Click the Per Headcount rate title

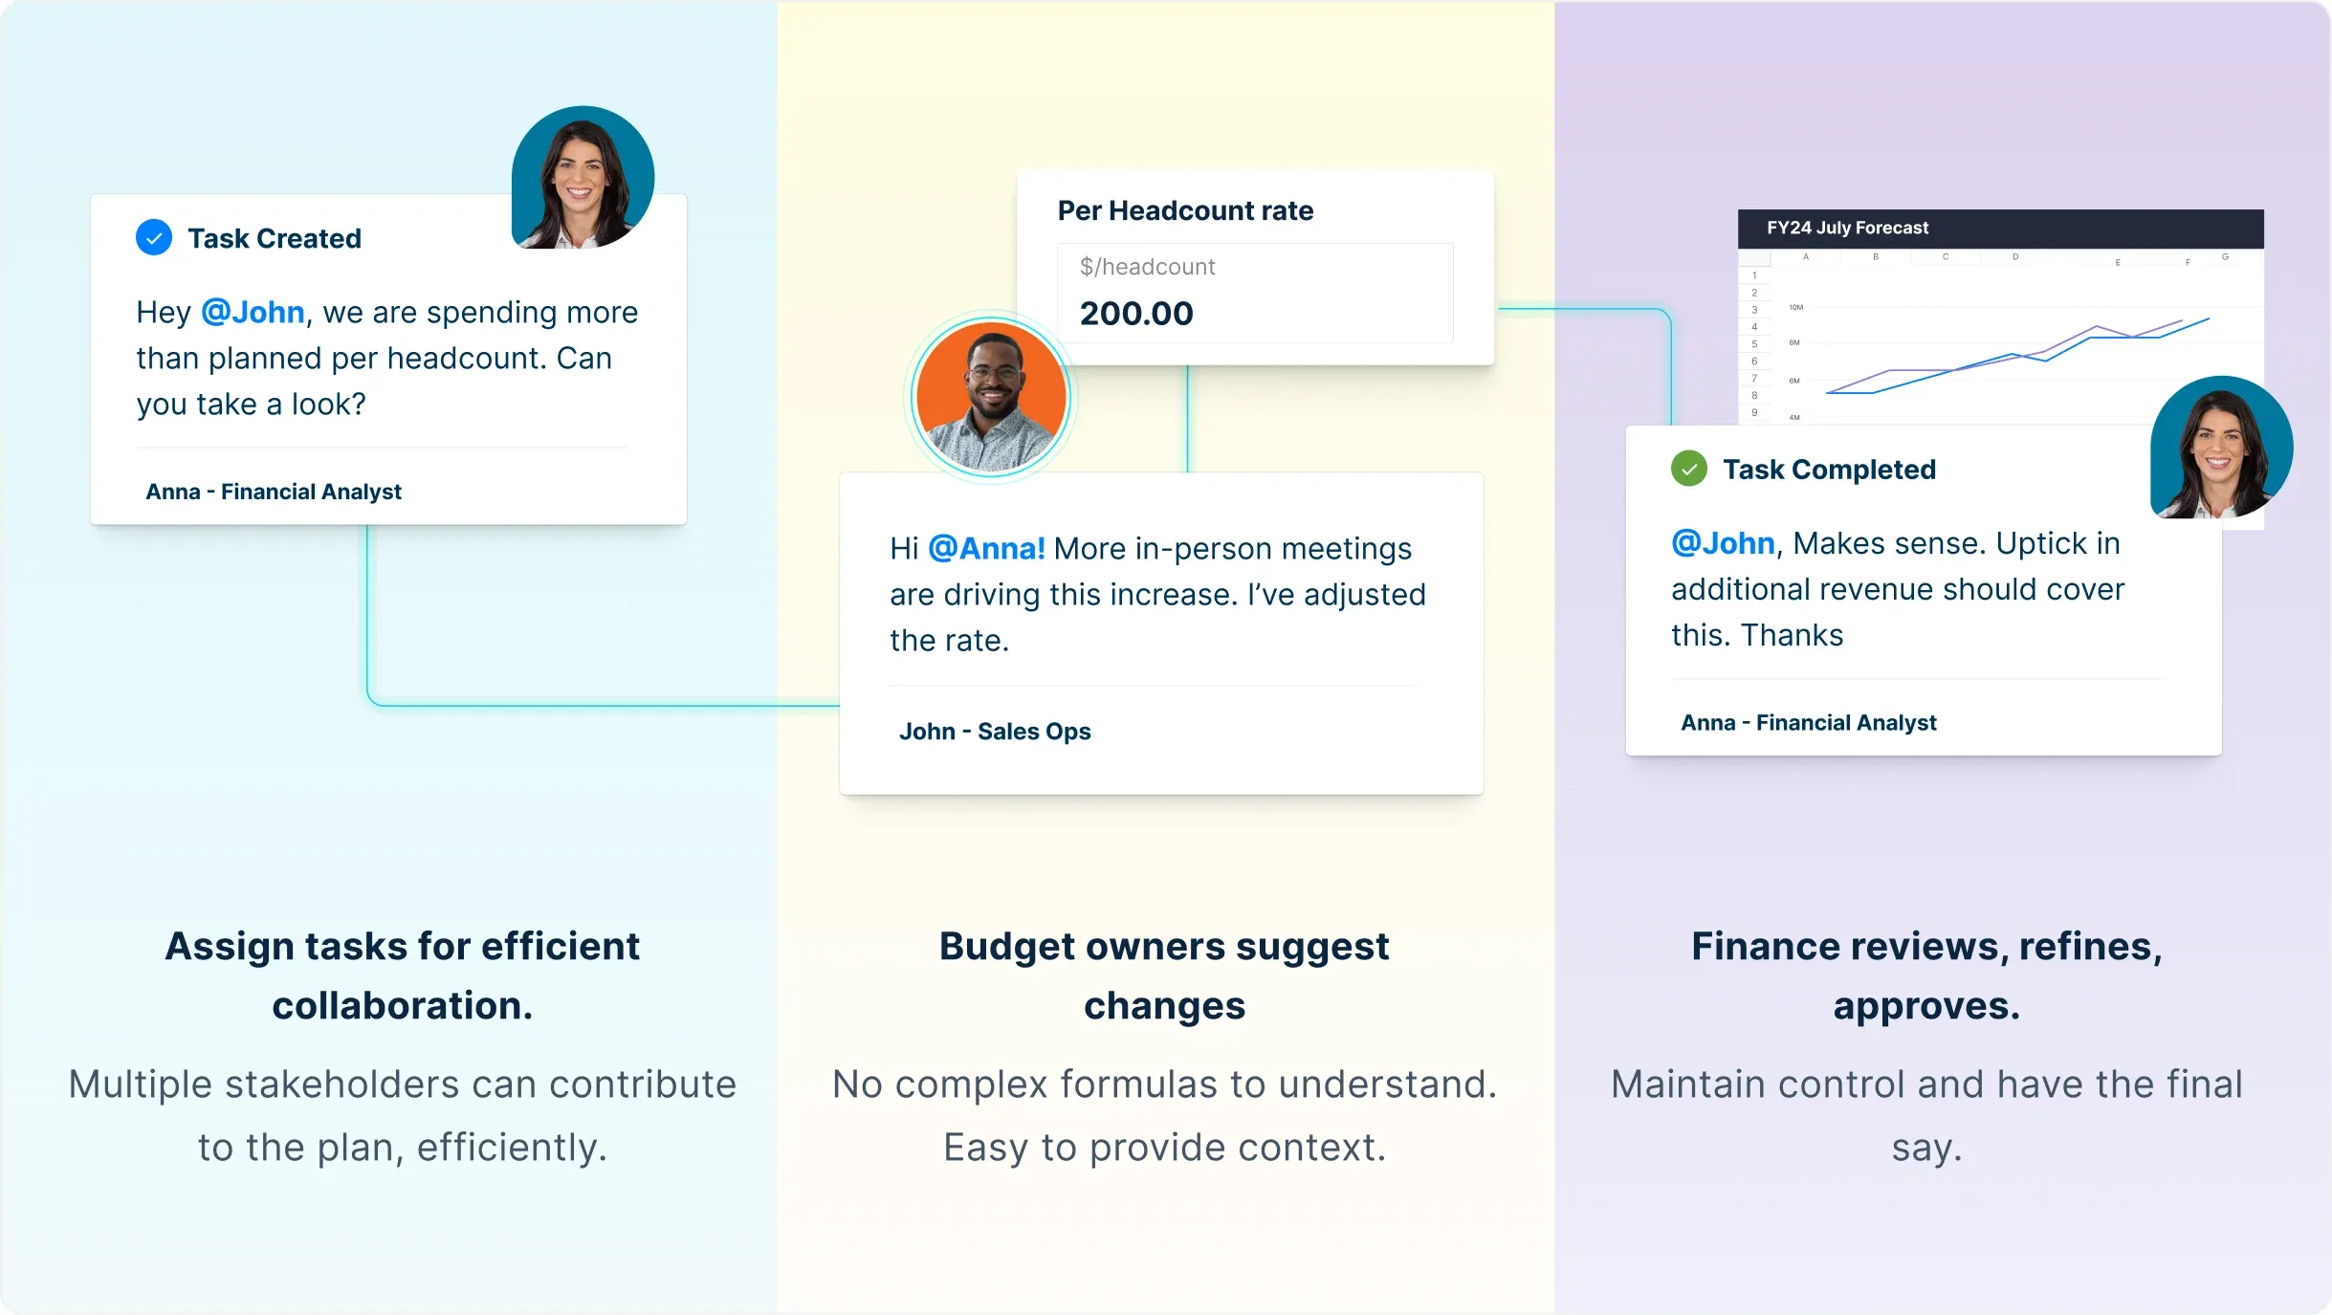1185,210
